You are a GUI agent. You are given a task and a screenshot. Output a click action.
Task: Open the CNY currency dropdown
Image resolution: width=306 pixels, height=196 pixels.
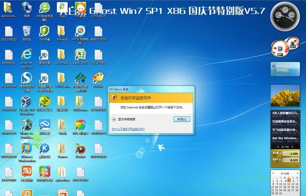(277, 160)
